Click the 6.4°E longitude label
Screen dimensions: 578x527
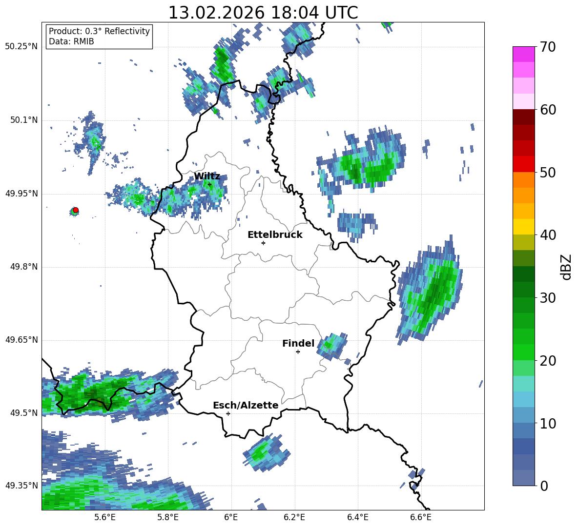click(x=357, y=517)
